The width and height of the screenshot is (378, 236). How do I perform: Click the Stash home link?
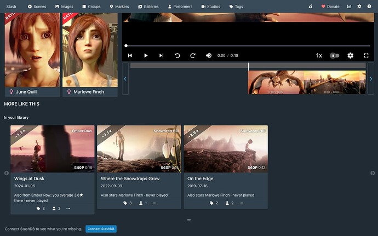(11, 7)
